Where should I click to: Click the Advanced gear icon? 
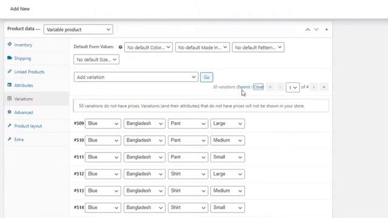pyautogui.click(x=10, y=112)
